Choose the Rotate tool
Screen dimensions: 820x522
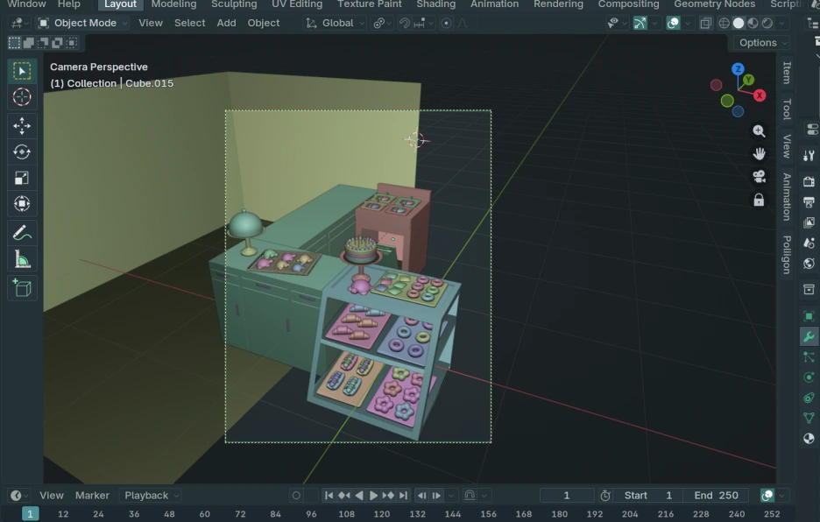(21, 152)
